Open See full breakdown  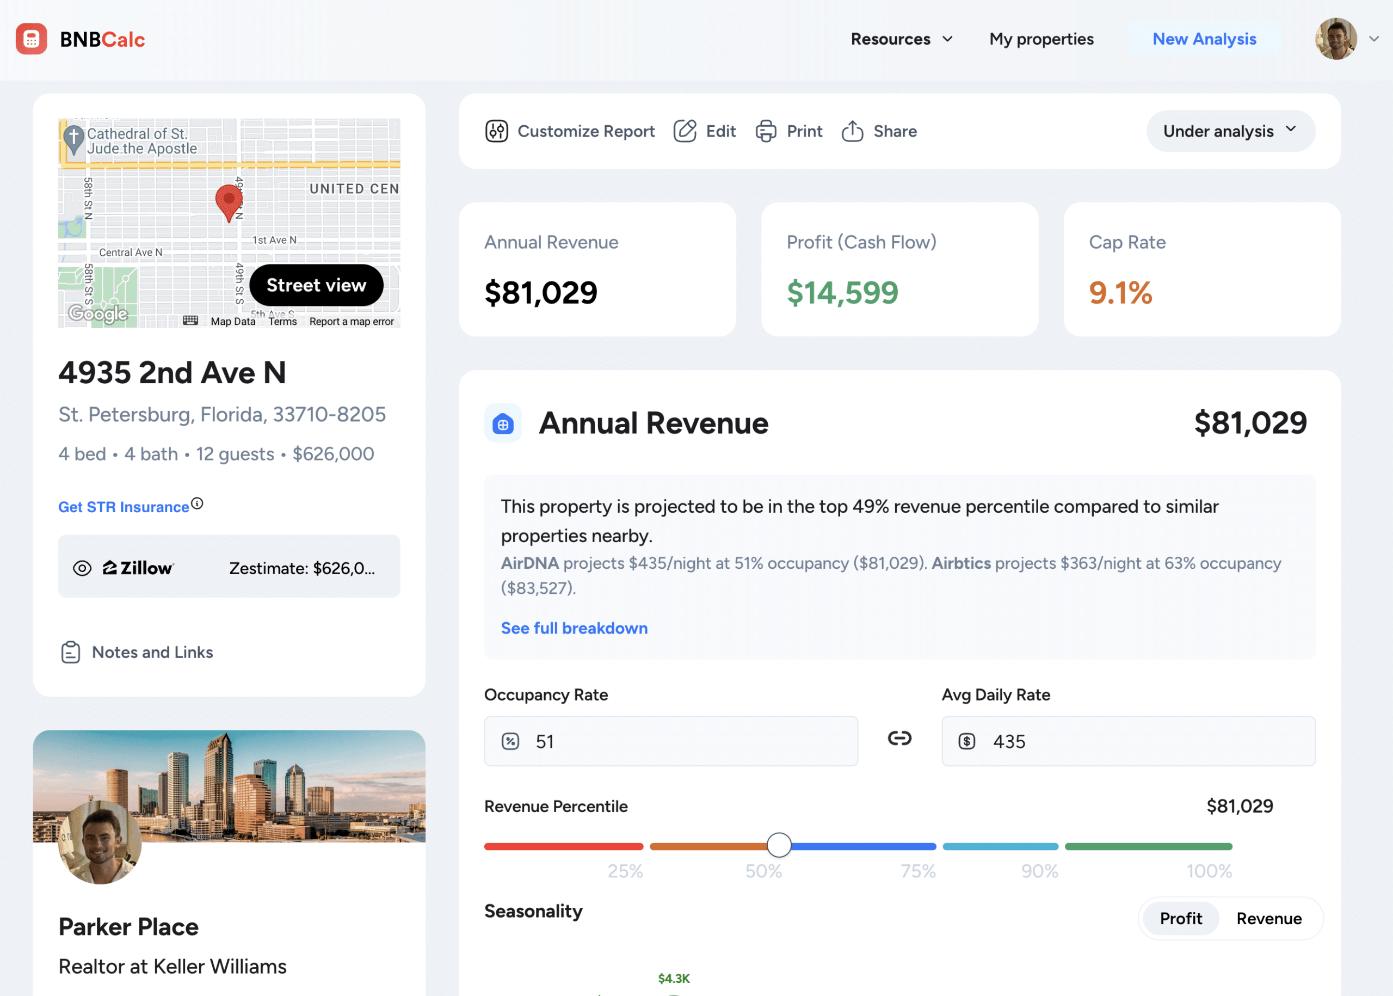(574, 628)
